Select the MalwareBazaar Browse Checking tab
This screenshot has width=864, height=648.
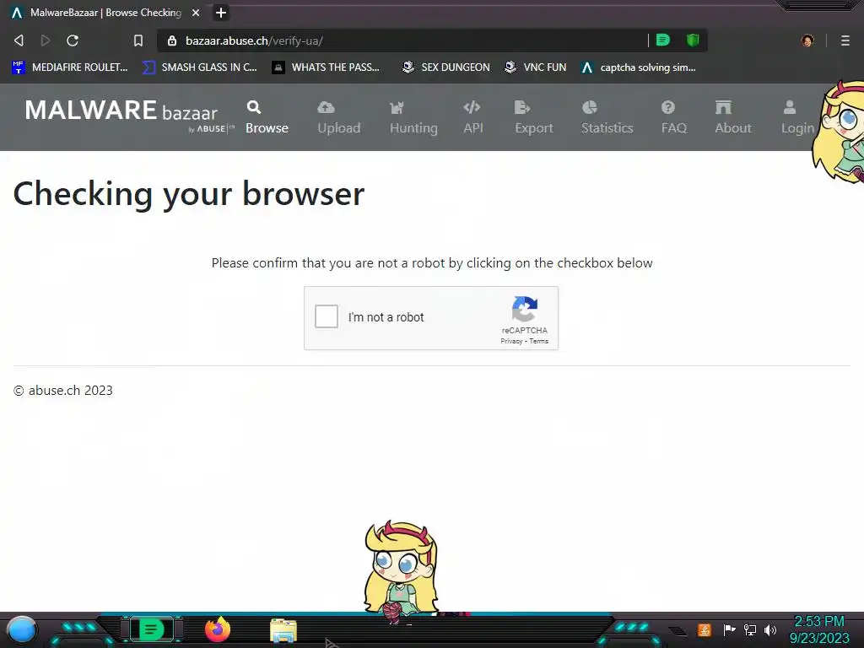click(x=105, y=12)
